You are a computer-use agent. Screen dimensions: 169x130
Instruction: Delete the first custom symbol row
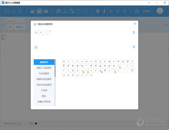[134, 32]
